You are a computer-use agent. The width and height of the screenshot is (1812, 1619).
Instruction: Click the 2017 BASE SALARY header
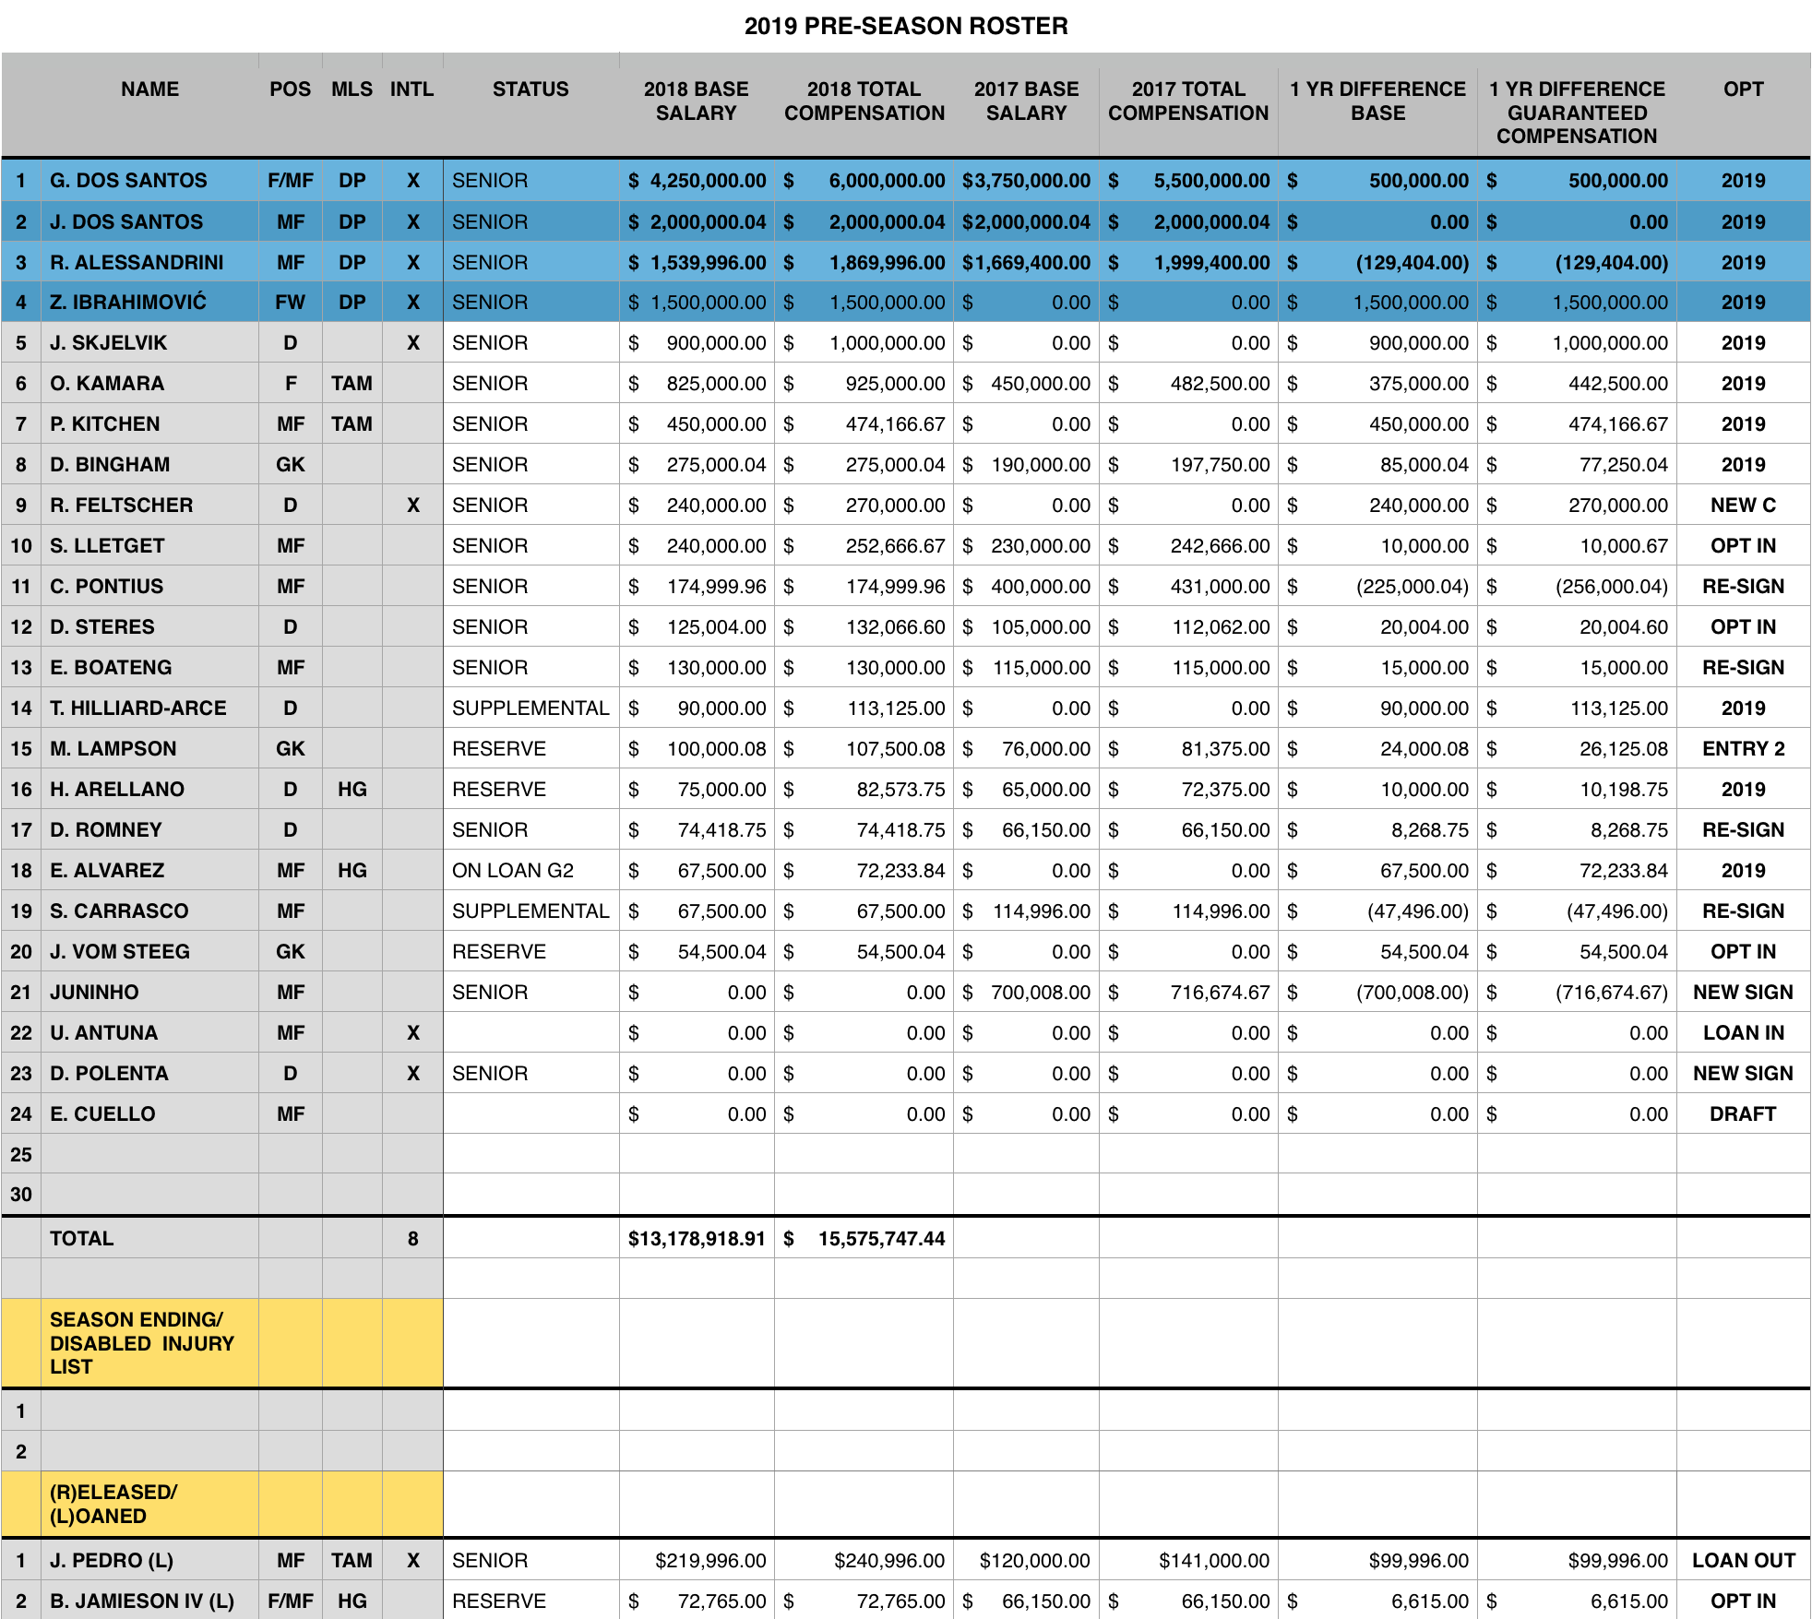(1026, 101)
